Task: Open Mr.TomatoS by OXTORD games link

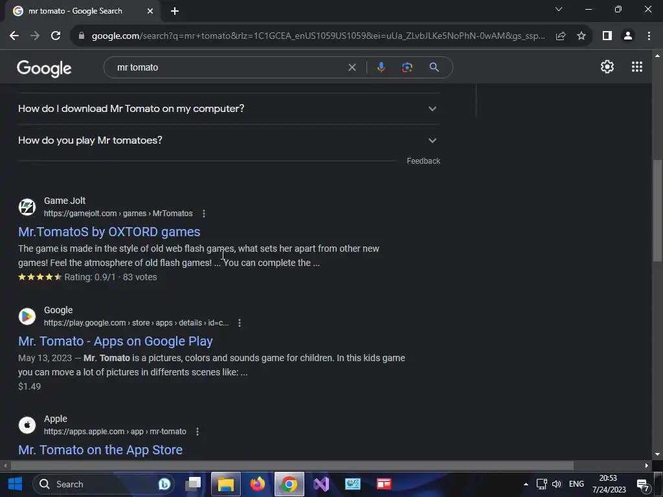Action: pyautogui.click(x=109, y=232)
